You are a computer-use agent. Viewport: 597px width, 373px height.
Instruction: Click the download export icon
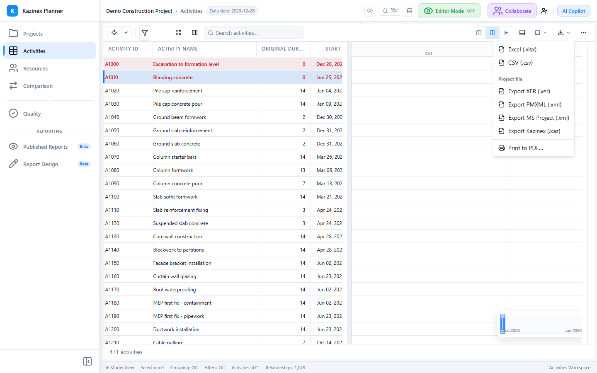[561, 33]
